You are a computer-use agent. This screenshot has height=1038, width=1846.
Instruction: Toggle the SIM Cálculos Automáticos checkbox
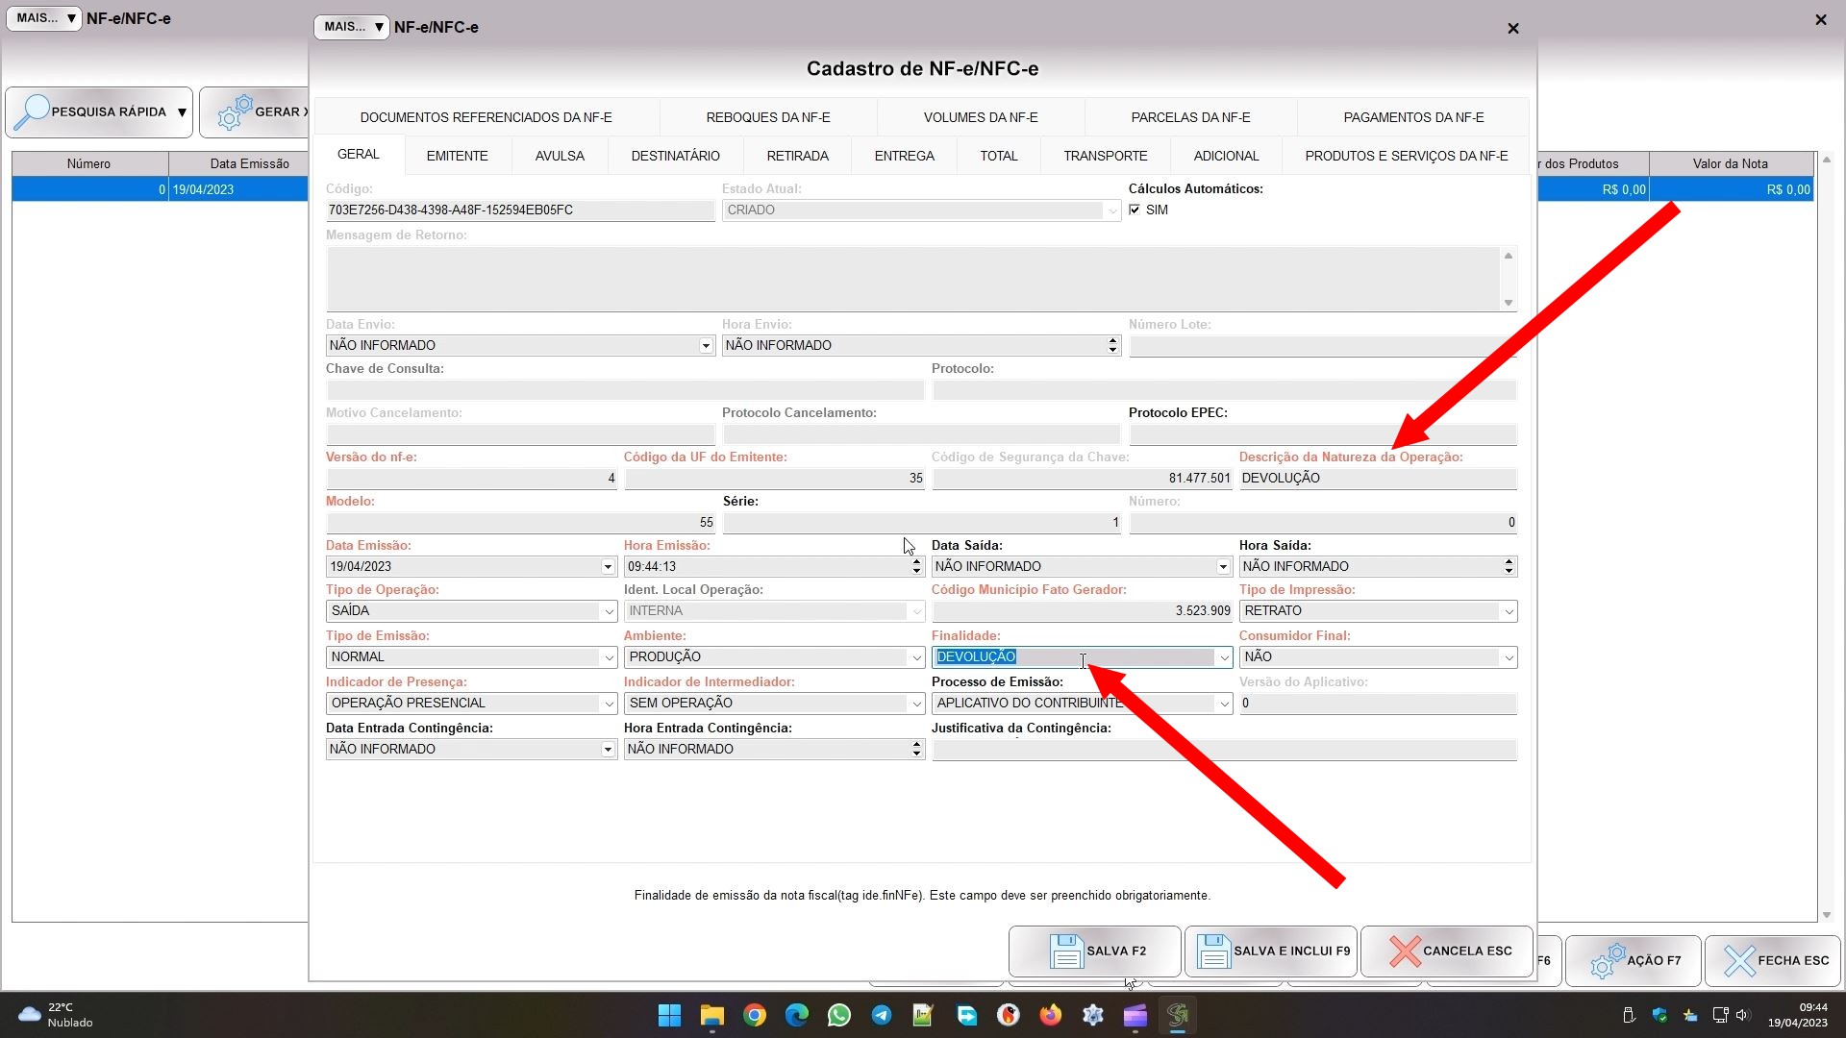tap(1135, 210)
